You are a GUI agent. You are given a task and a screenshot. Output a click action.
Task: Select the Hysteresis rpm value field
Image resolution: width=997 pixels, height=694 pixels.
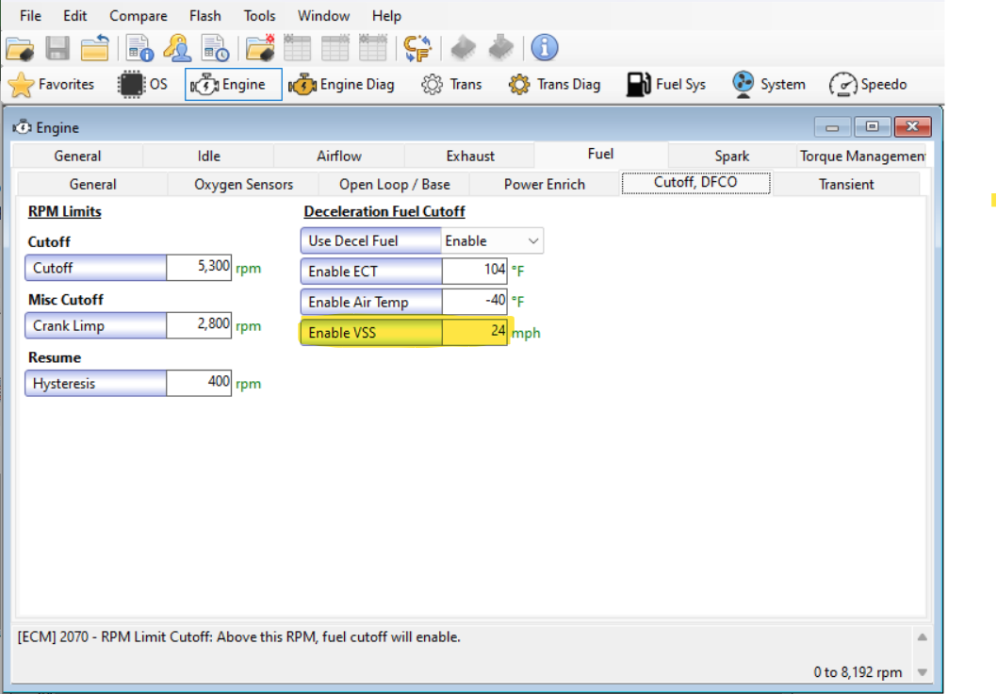199,384
